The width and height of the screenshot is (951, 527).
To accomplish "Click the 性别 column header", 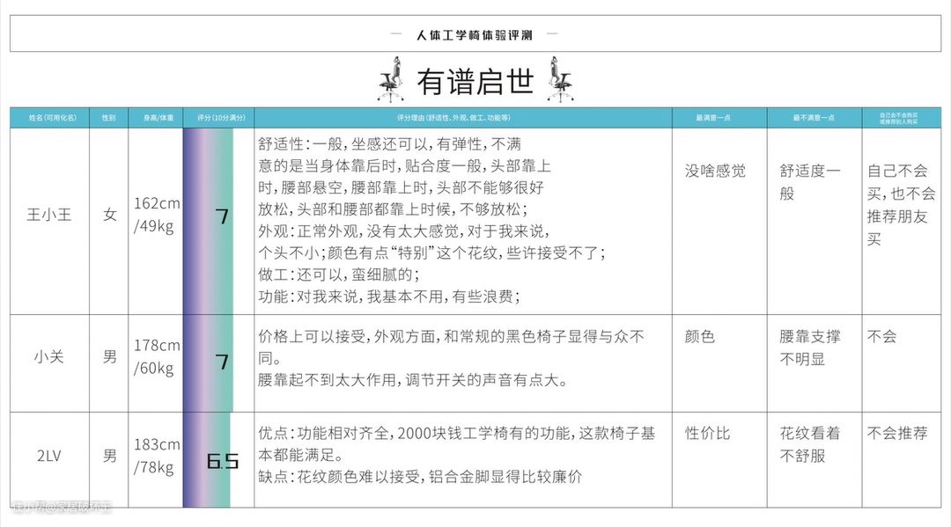I will pyautogui.click(x=109, y=118).
